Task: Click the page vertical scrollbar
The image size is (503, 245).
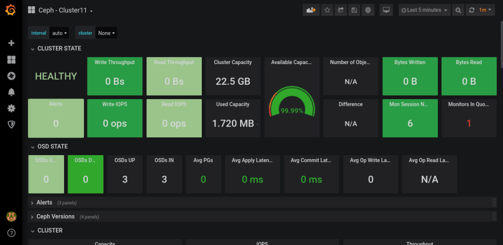Action: click(x=501, y=44)
